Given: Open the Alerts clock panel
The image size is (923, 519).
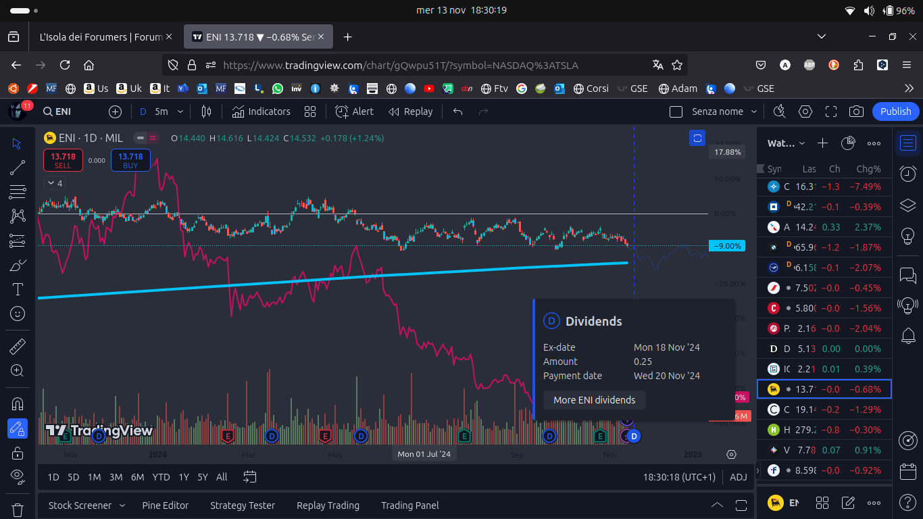Looking at the screenshot, I should (908, 174).
